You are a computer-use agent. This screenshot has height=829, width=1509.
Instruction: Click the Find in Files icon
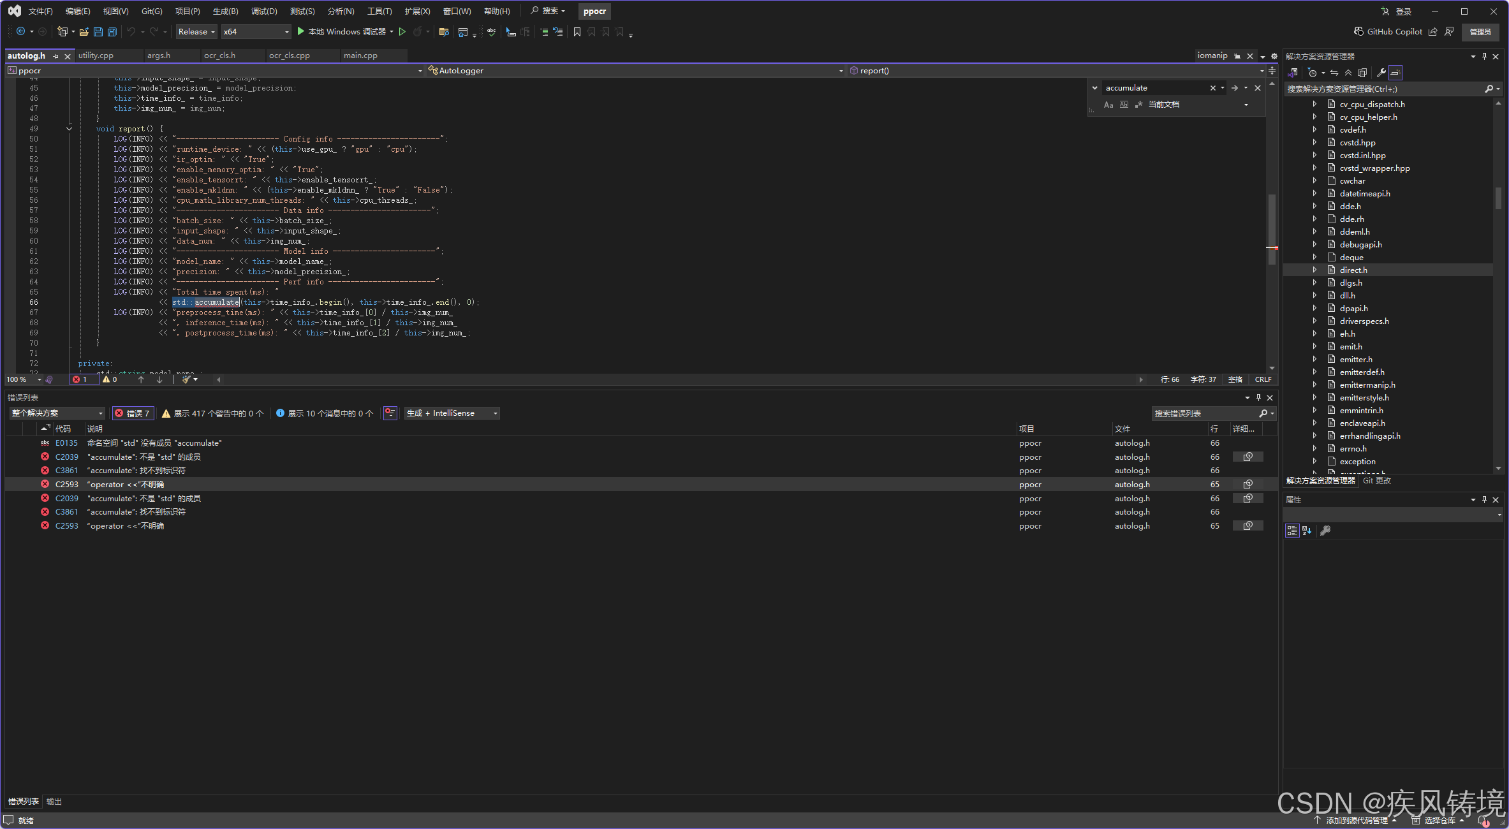[444, 32]
